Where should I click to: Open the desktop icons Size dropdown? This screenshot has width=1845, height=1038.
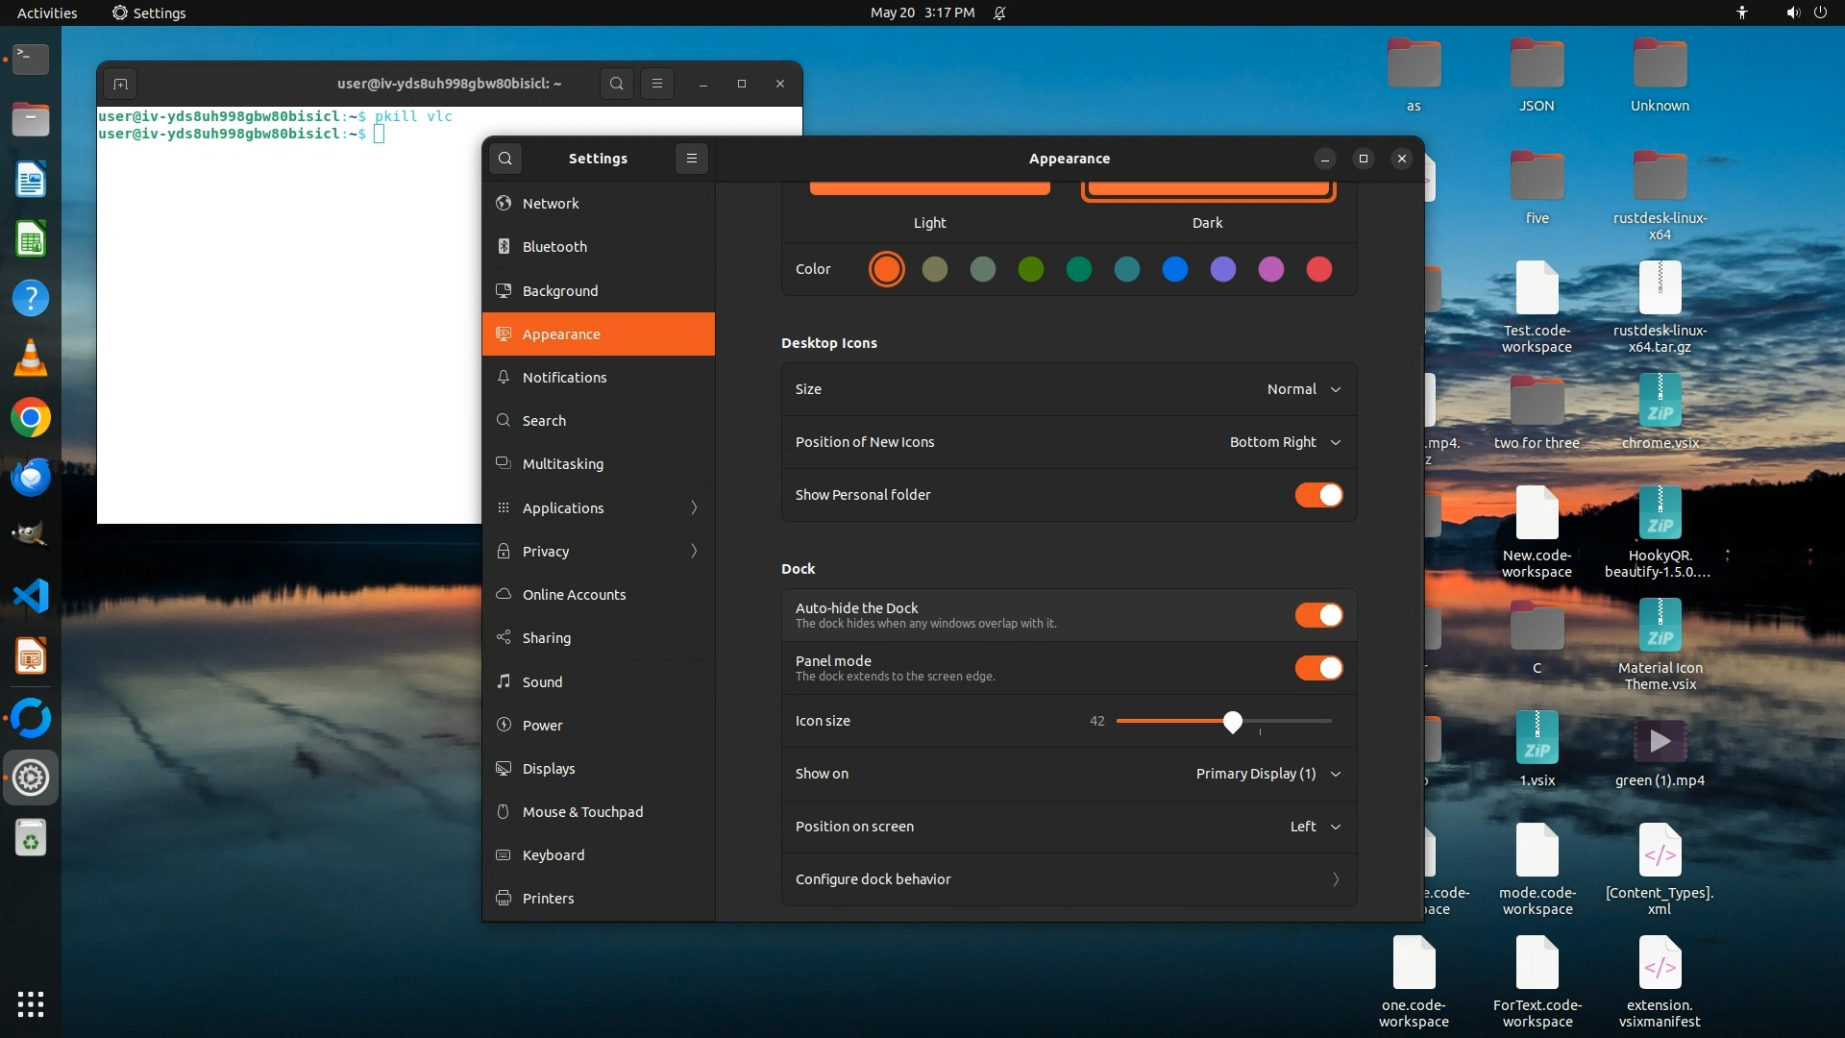pyautogui.click(x=1303, y=389)
